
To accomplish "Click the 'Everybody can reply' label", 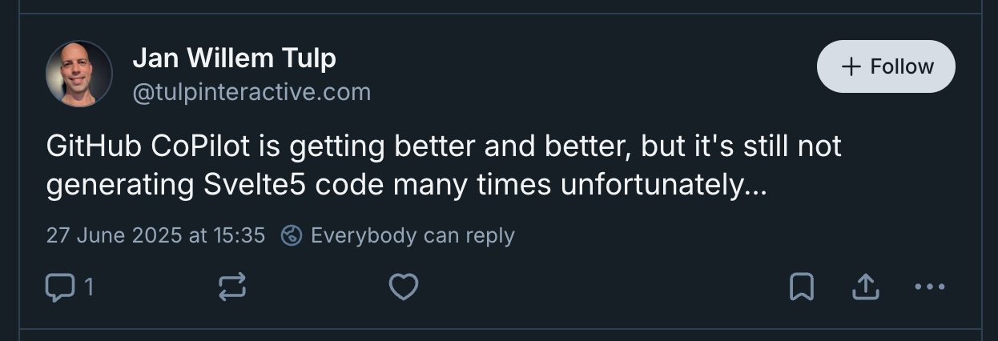I will click(412, 235).
